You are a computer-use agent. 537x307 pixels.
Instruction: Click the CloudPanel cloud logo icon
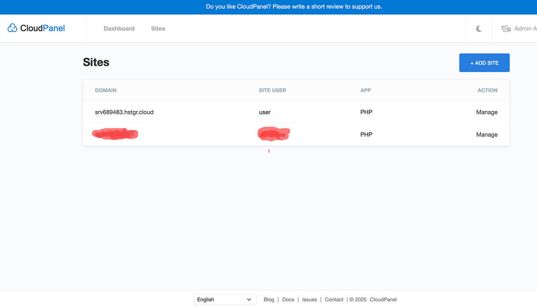(12, 28)
